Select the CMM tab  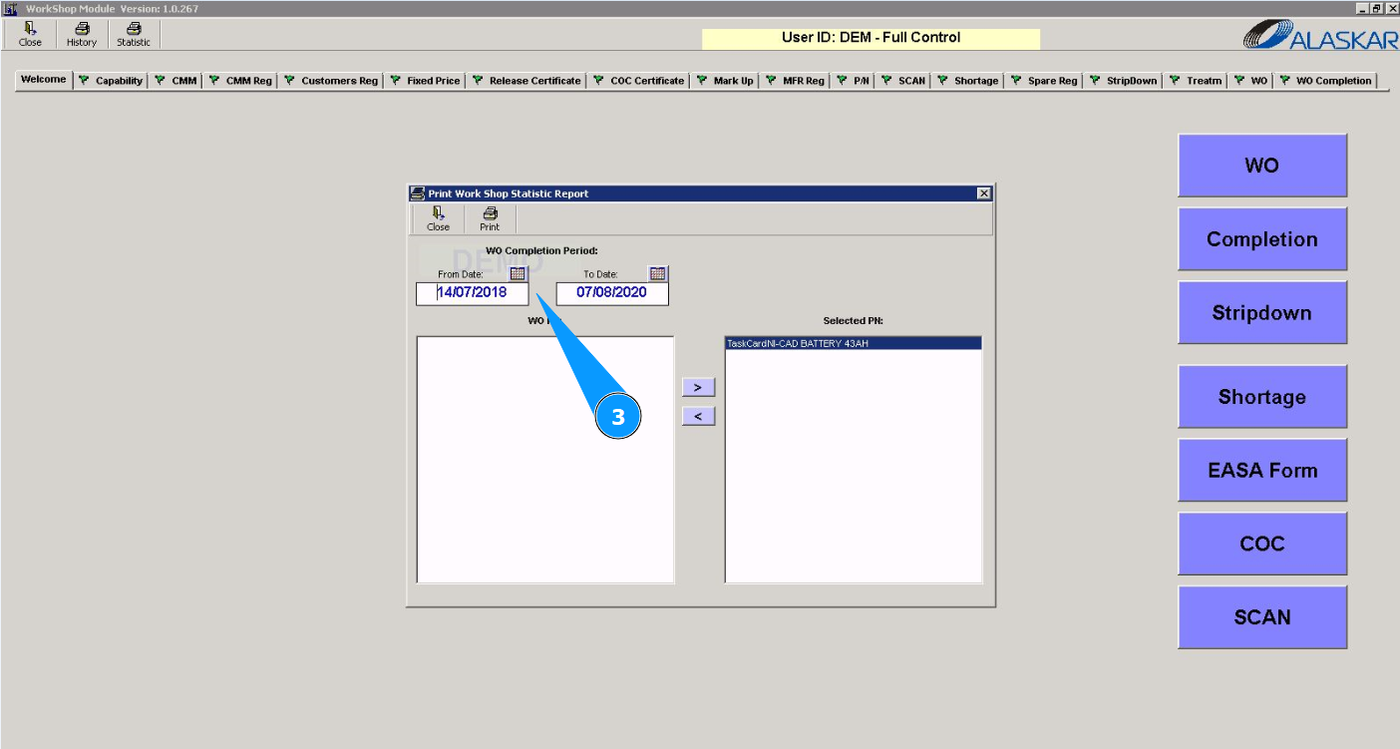point(176,81)
